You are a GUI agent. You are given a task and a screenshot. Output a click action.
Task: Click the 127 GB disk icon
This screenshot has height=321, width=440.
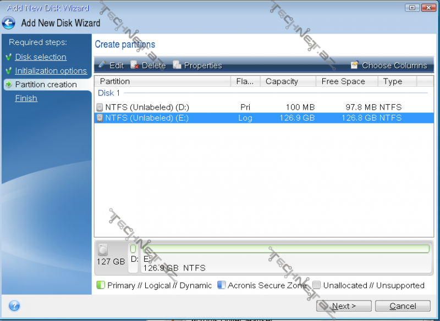pos(103,250)
